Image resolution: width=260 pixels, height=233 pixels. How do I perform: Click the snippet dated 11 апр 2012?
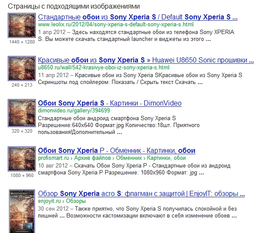tap(140, 79)
